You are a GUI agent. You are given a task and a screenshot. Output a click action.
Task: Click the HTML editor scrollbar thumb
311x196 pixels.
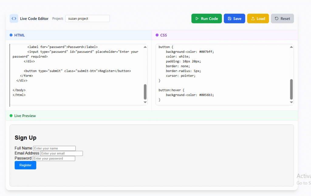[x=145, y=92]
